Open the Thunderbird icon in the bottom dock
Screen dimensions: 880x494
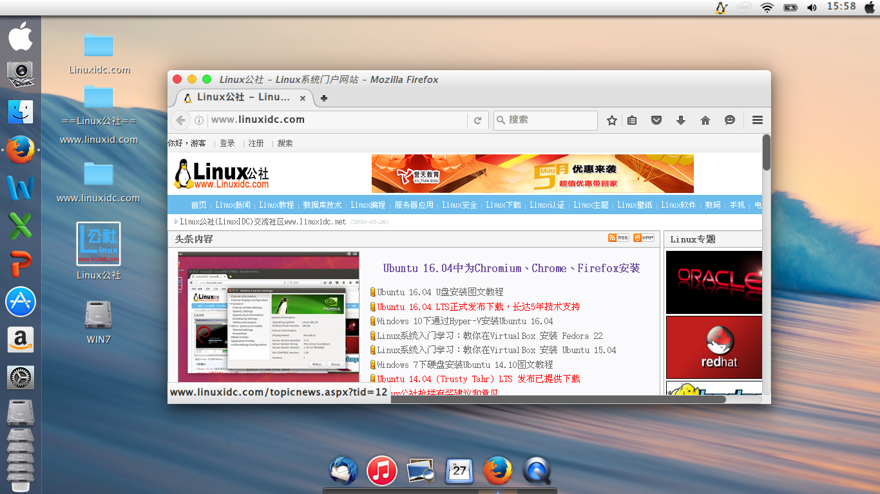pyautogui.click(x=342, y=471)
